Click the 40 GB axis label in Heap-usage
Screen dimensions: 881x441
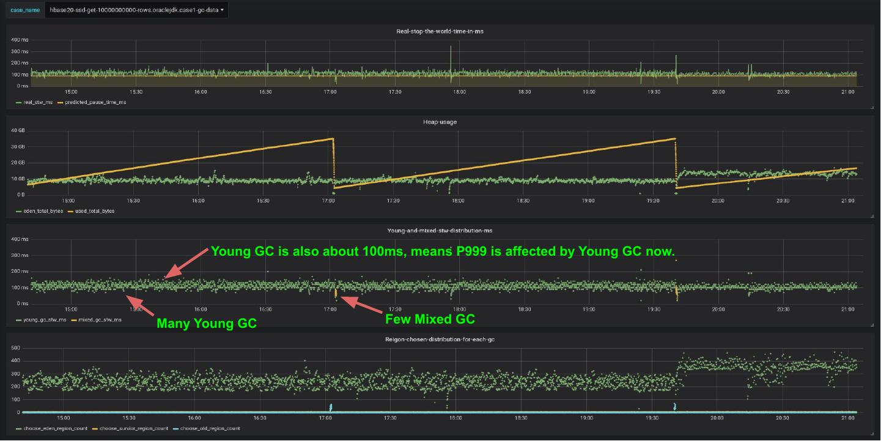click(18, 130)
